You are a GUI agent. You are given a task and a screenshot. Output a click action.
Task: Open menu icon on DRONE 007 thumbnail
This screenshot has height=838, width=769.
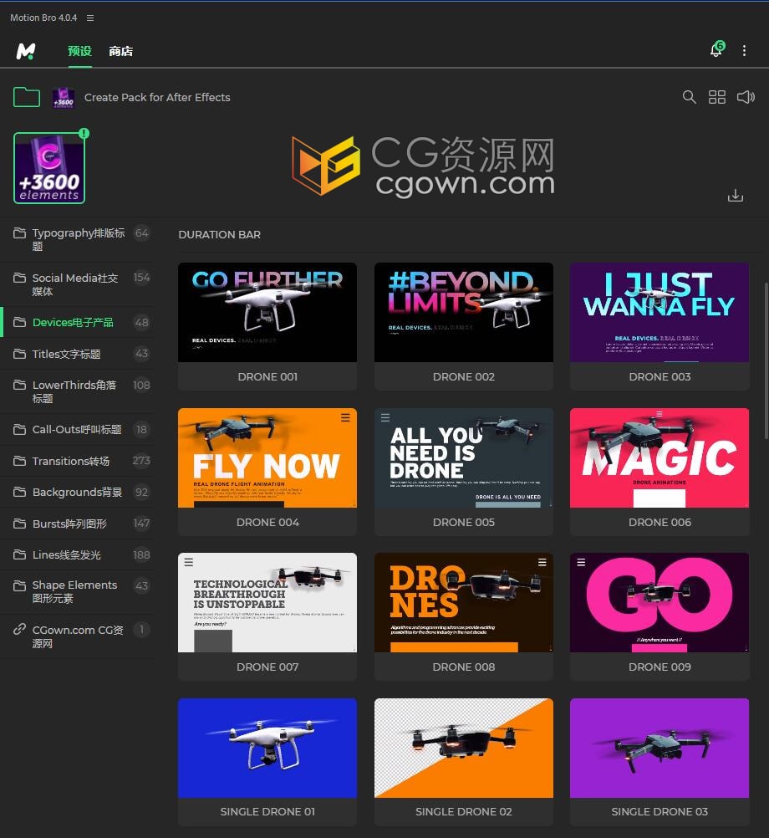click(189, 562)
